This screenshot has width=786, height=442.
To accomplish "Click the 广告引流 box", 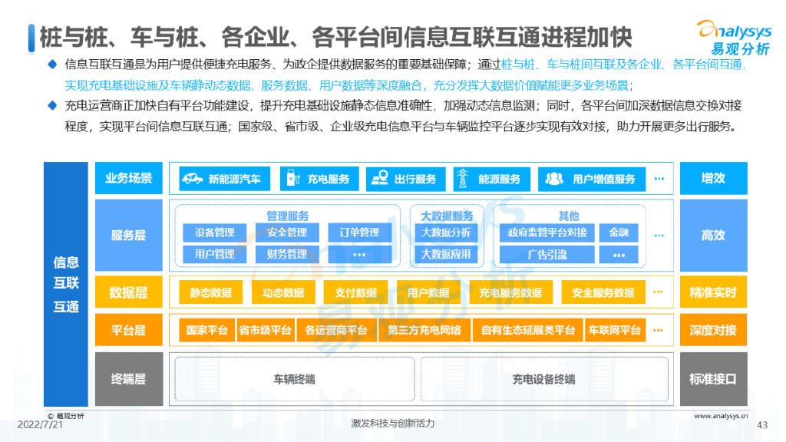I will coord(547,254).
